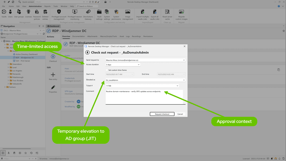Unpin the Navigation panel

pos(40,26)
